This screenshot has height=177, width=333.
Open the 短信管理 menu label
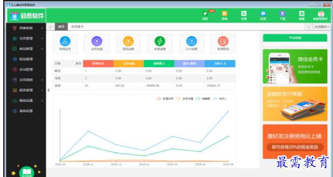(x=26, y=59)
